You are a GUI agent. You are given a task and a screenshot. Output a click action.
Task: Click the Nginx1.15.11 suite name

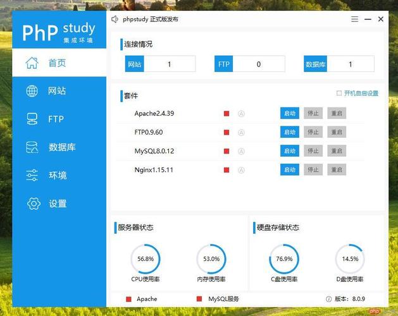pyautogui.click(x=154, y=170)
